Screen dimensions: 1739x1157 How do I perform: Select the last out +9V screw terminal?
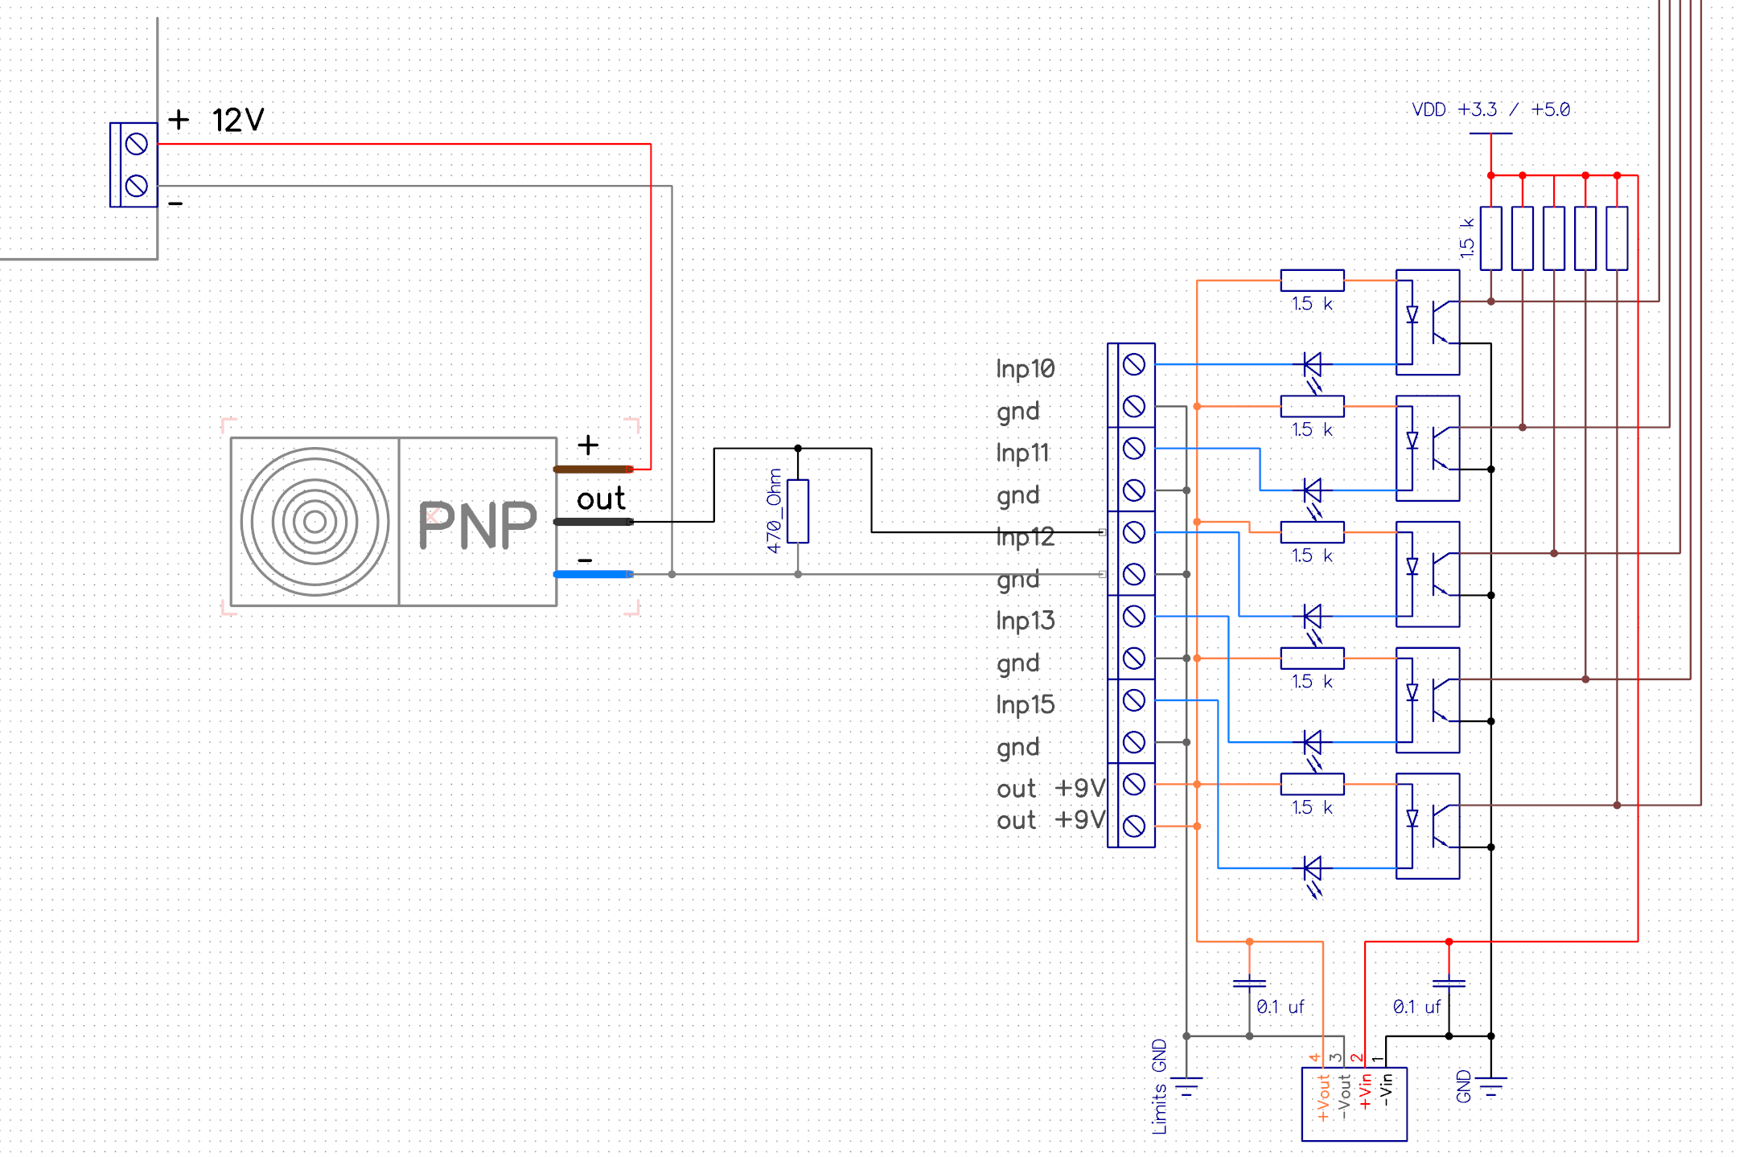tap(1134, 826)
